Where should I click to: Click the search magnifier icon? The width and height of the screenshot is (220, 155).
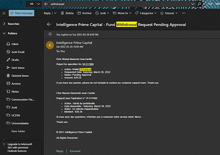pos(199,4)
